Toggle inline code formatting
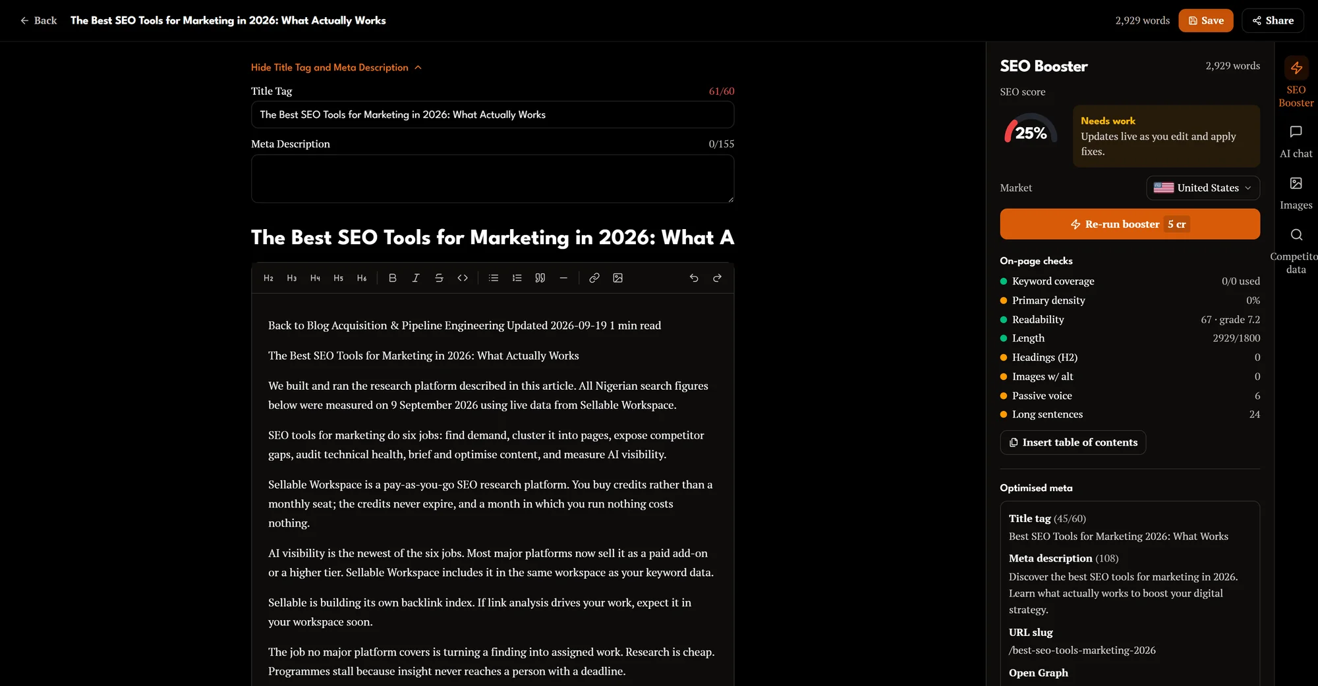Viewport: 1318px width, 686px height. tap(463, 278)
